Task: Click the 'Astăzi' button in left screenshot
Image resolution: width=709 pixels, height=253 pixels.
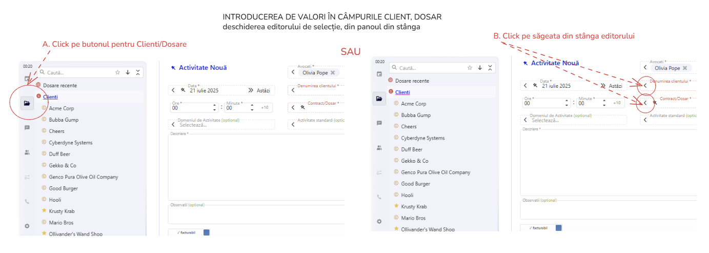Action: point(261,90)
